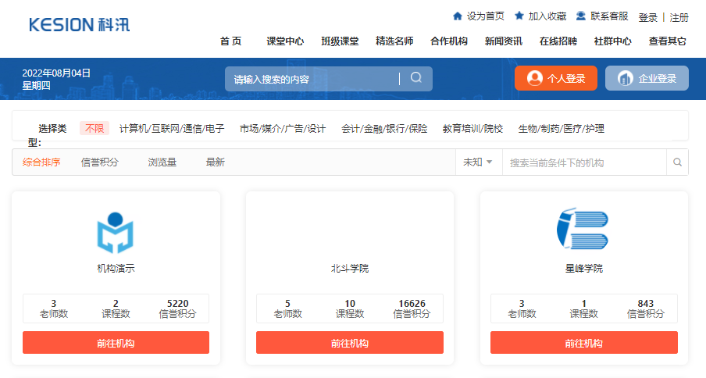This screenshot has height=378, width=706.
Task: Go to the 首页 menu item
Action: pos(230,41)
